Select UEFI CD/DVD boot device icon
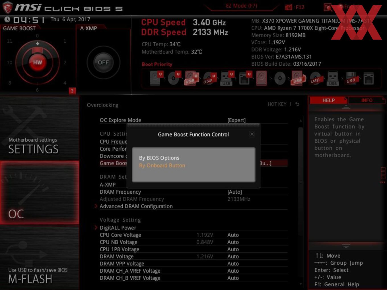Viewport: 387px width, 290px height. 174,78
